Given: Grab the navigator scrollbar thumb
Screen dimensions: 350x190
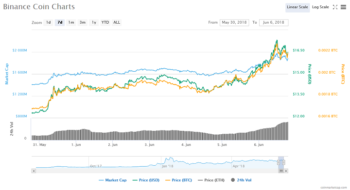Looking at the screenshot, I should coord(281,171).
